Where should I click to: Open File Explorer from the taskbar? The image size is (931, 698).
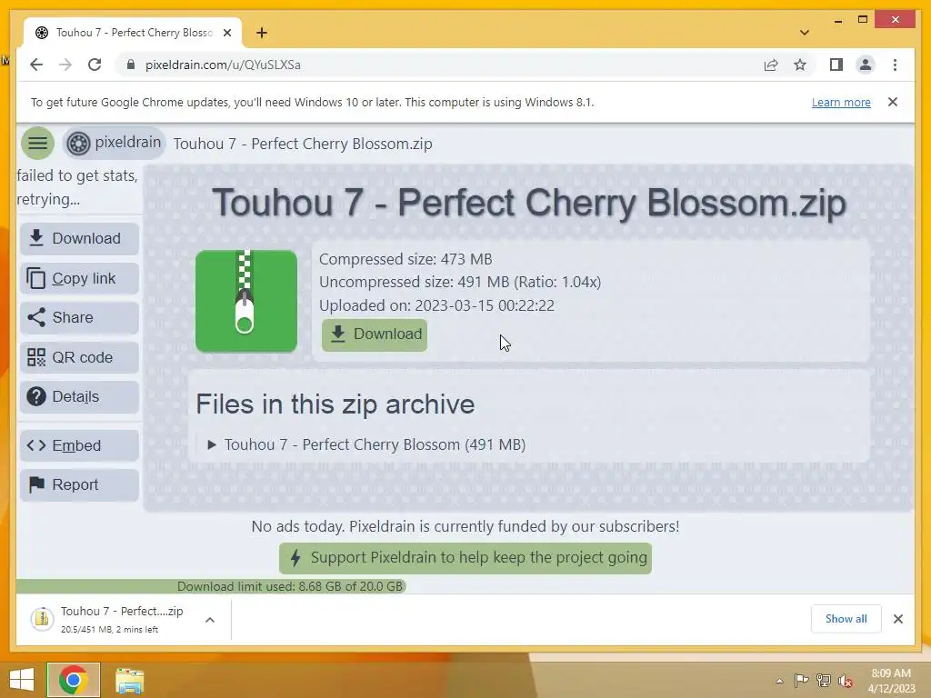click(x=129, y=680)
